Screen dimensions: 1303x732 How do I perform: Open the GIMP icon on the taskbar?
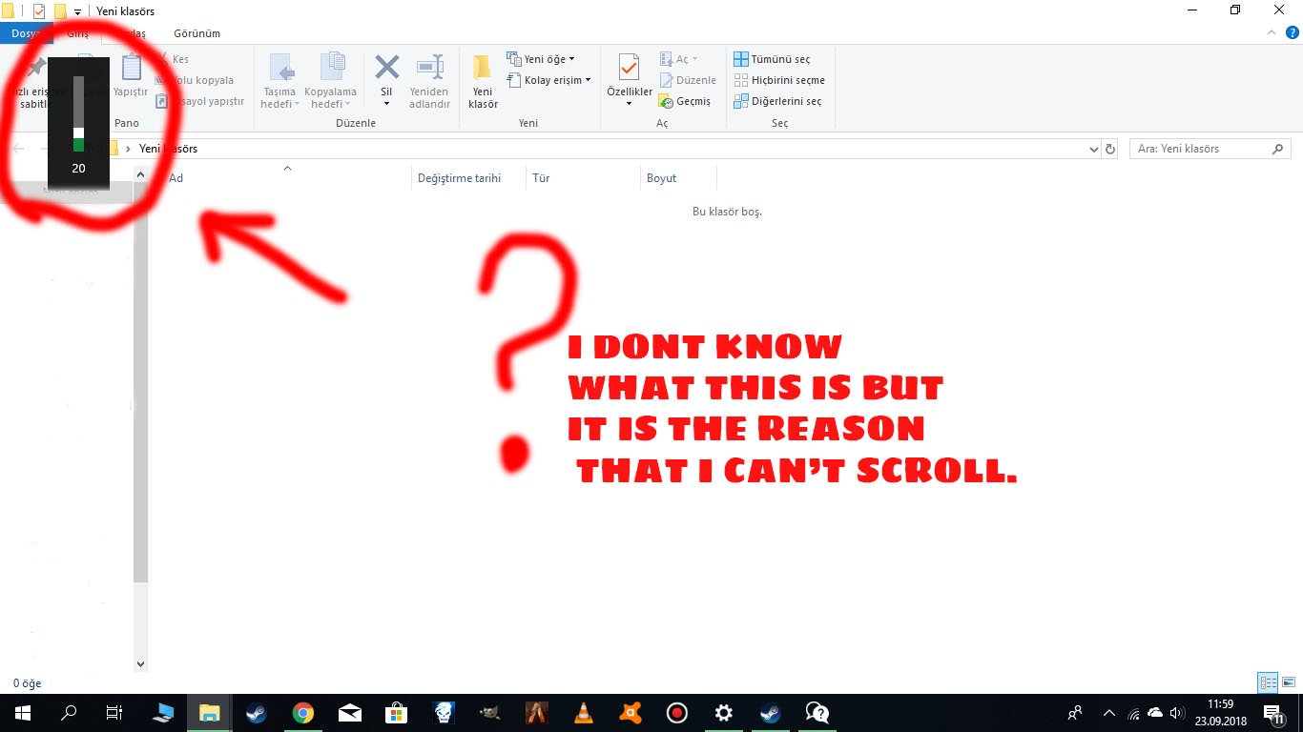point(489,713)
